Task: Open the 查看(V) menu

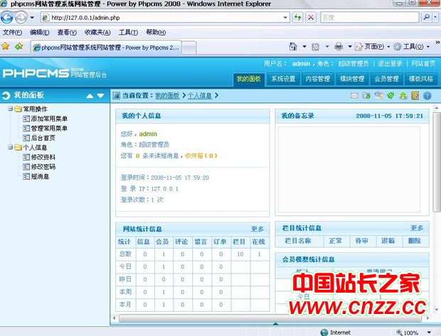Action: (67, 32)
